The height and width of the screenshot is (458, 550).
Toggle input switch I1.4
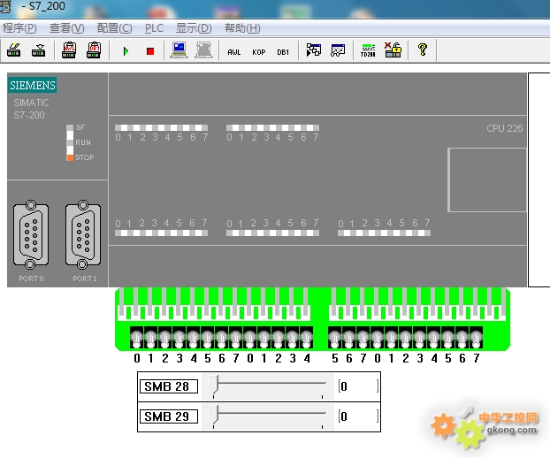pyautogui.click(x=306, y=338)
